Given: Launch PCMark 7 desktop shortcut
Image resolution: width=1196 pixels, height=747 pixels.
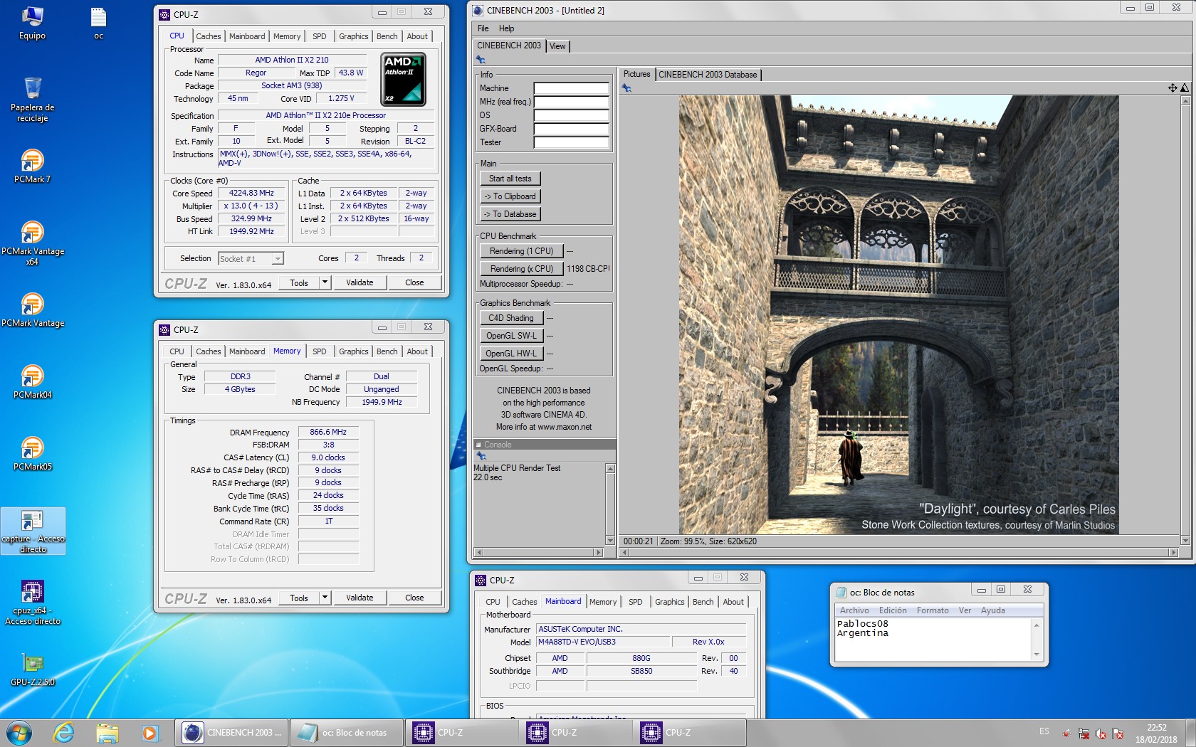Looking at the screenshot, I should [32, 166].
